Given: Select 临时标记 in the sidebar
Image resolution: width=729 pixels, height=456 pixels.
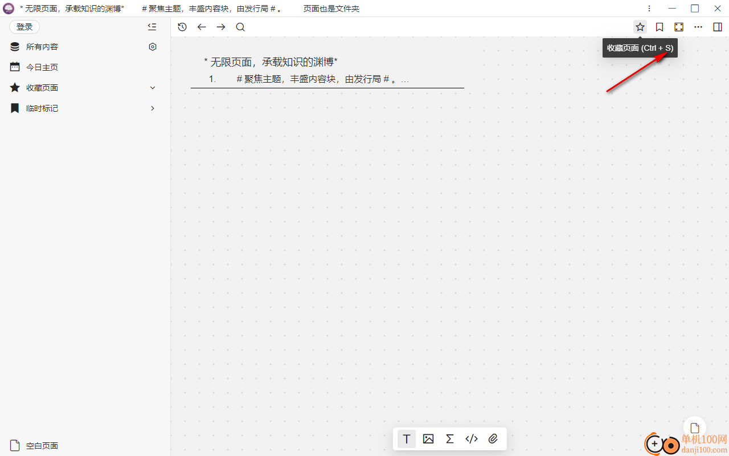Looking at the screenshot, I should (x=42, y=108).
